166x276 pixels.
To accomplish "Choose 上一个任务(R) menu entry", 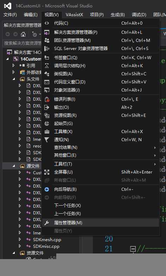I will tap(101, 213).
